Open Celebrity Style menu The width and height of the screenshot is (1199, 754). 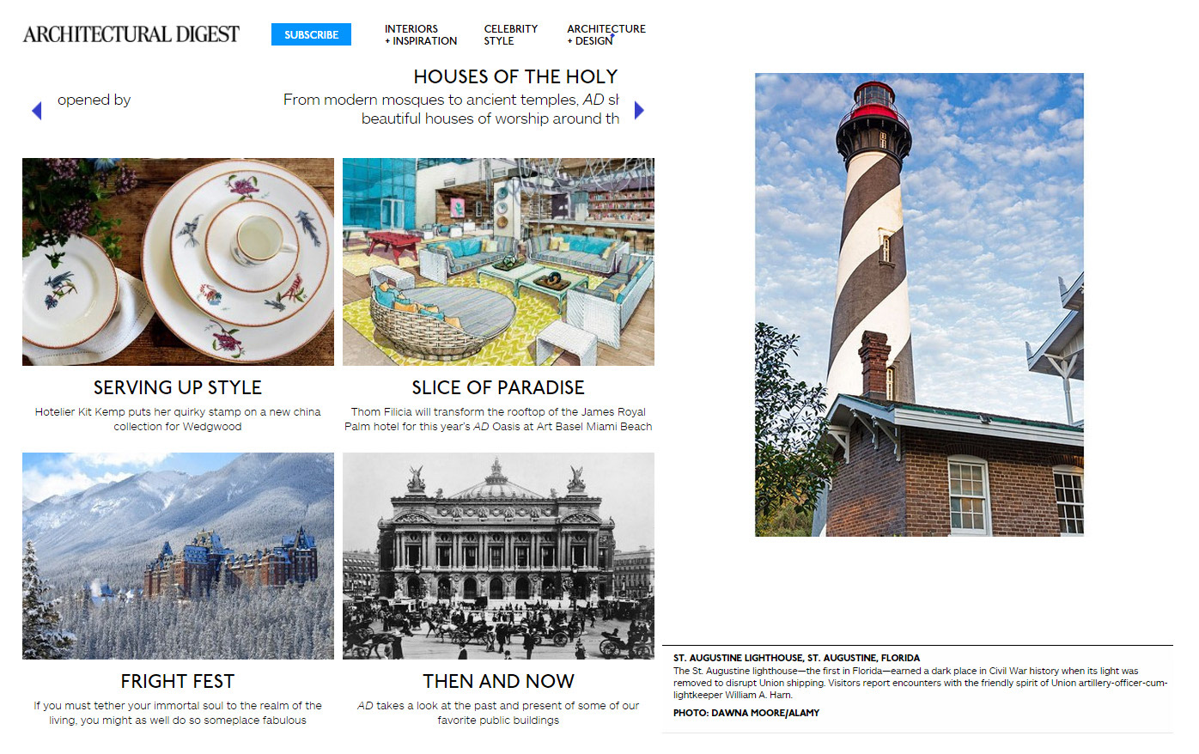coord(511,34)
